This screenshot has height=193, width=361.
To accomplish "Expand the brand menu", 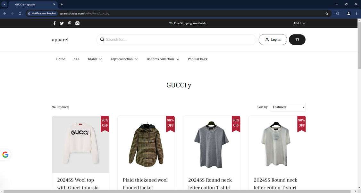I will coord(95,59).
